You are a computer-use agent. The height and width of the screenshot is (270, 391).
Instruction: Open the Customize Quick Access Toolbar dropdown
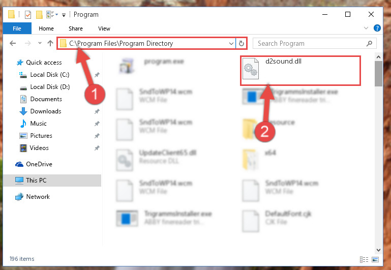pyautogui.click(x=64, y=15)
